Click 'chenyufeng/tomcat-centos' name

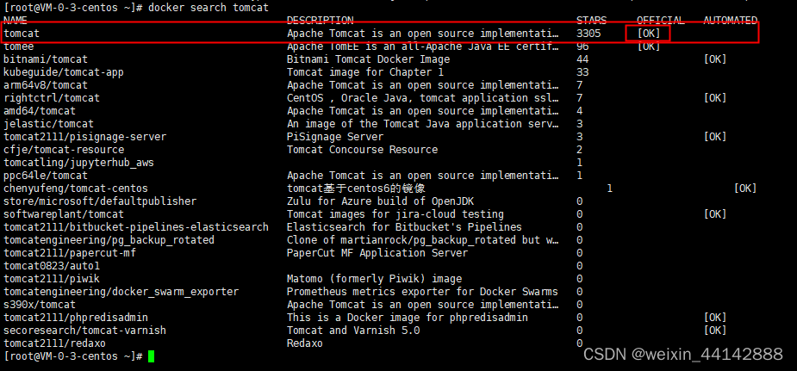coord(76,189)
